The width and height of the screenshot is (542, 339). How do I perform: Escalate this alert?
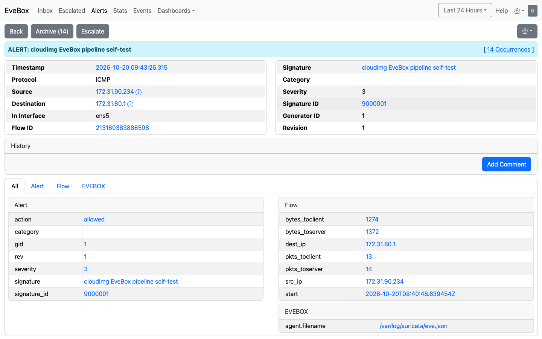pyautogui.click(x=93, y=31)
